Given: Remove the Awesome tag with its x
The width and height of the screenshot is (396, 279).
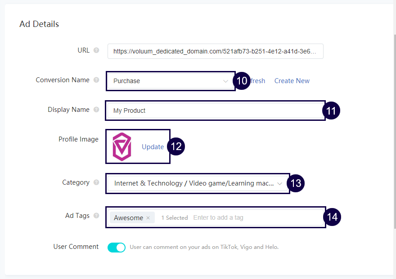Looking at the screenshot, I should pos(148,218).
